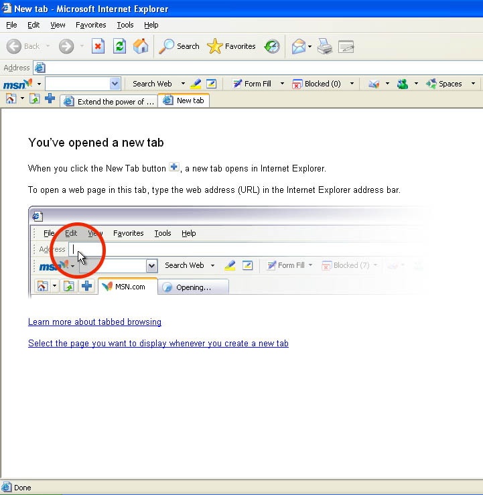Click the 'You've opened a new tab' heading
The width and height of the screenshot is (483, 495).
click(x=96, y=143)
